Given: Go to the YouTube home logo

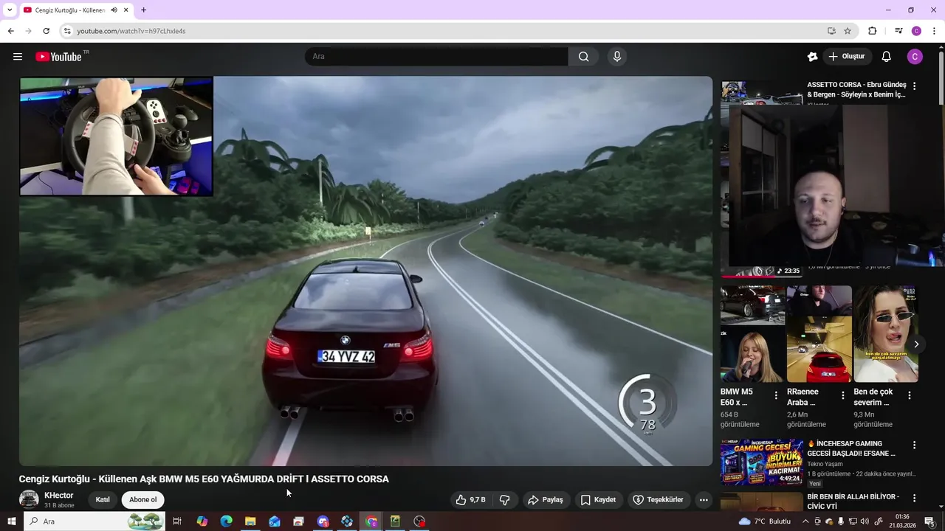Looking at the screenshot, I should pos(58,57).
